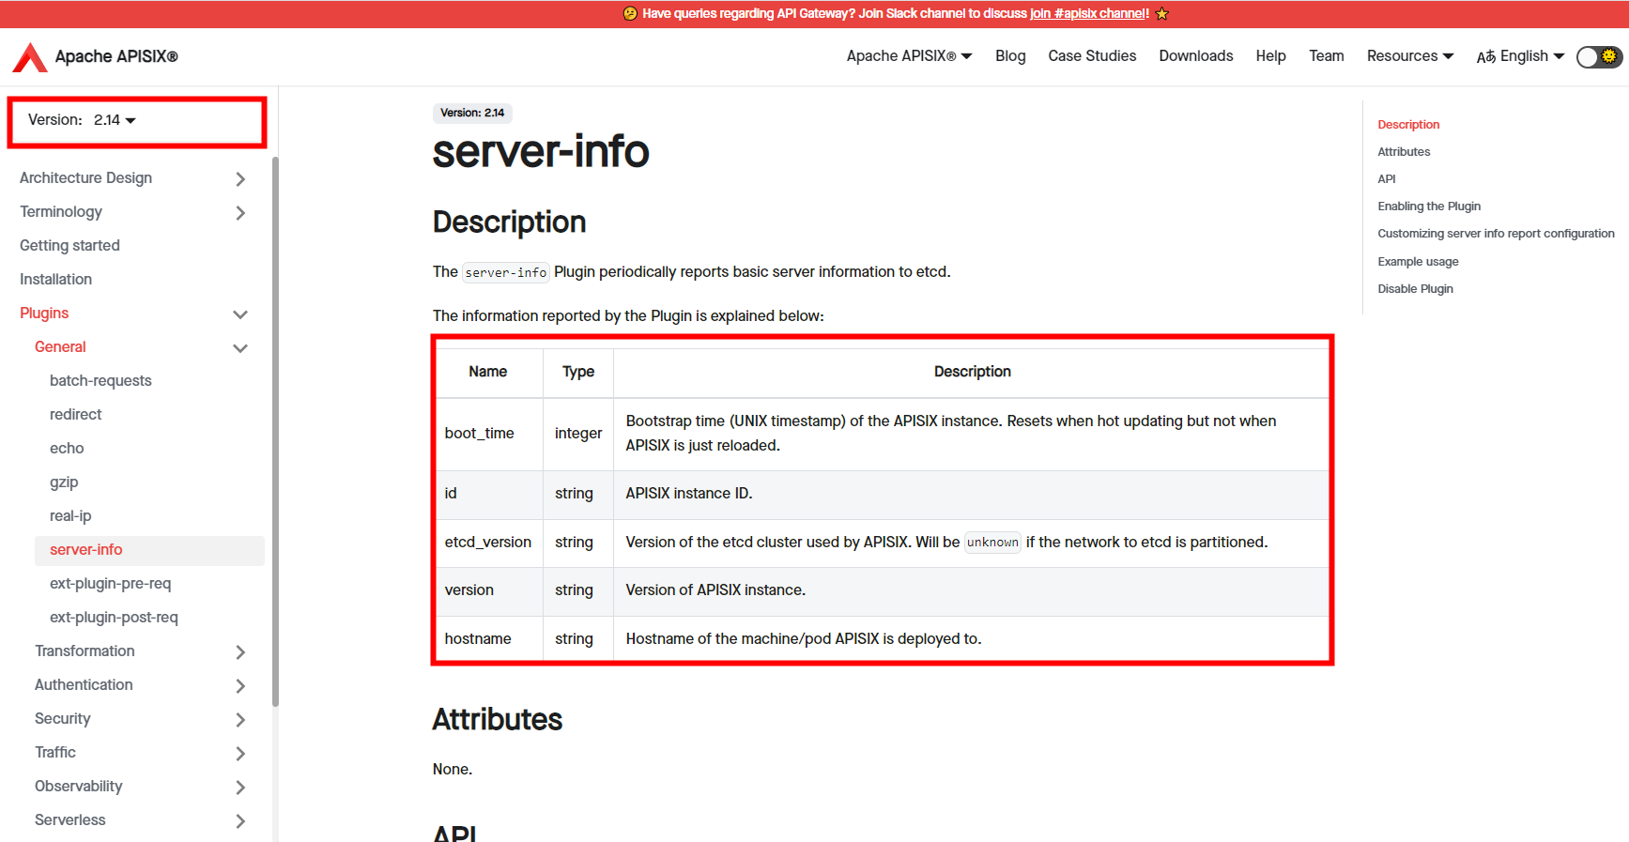Jump to API in table of contents
Viewport: 1629px width, 842px height.
tap(1387, 178)
